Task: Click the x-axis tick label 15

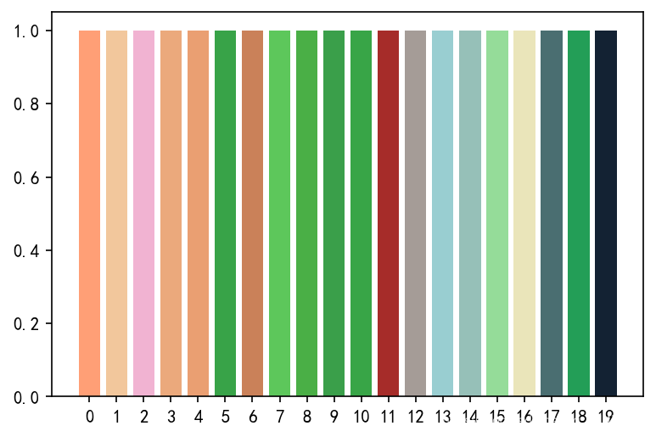Action: click(x=497, y=417)
